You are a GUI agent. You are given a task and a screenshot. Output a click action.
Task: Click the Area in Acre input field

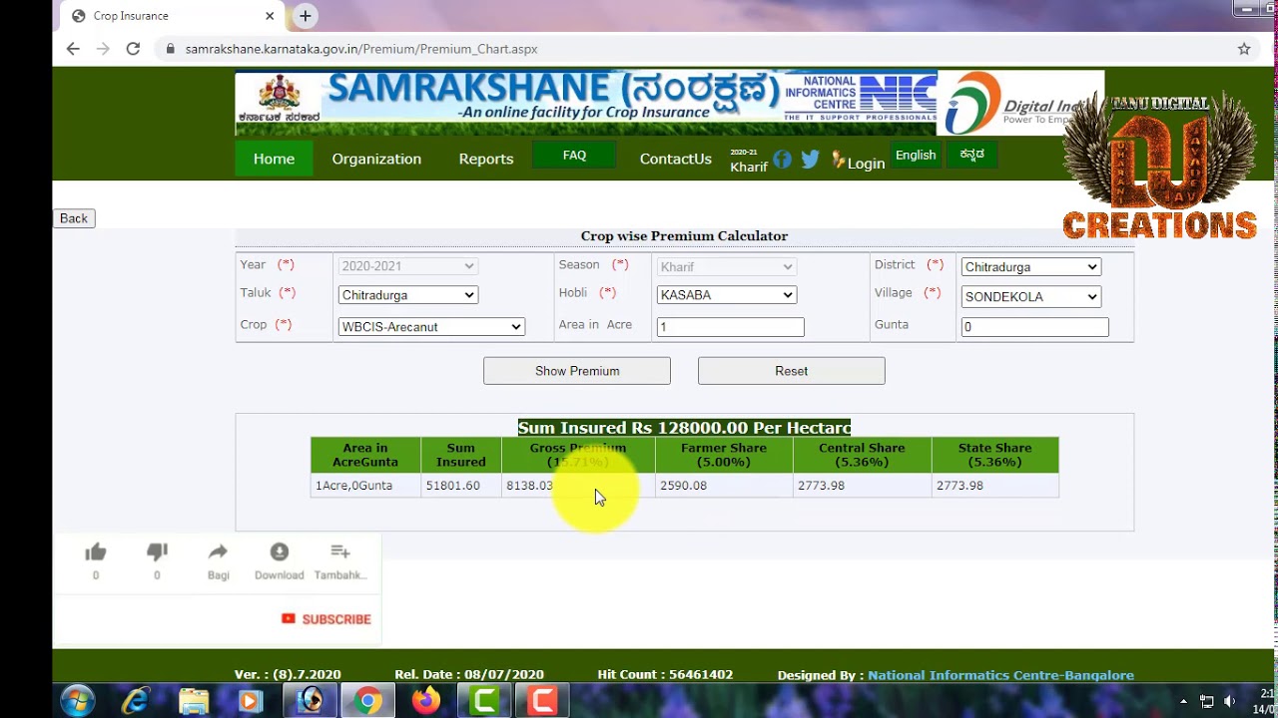click(x=731, y=327)
